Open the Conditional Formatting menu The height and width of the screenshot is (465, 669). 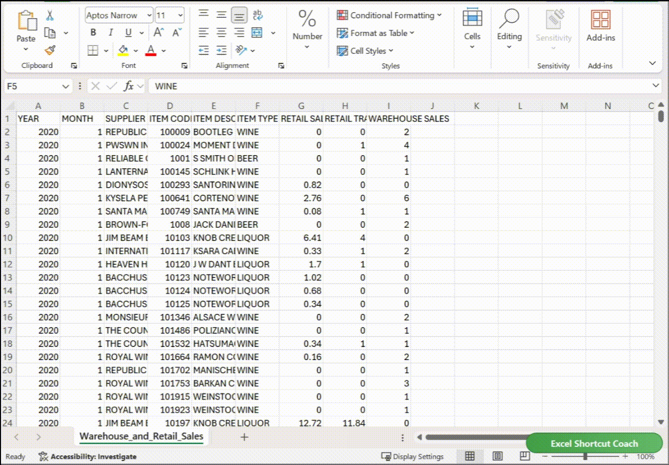click(389, 15)
